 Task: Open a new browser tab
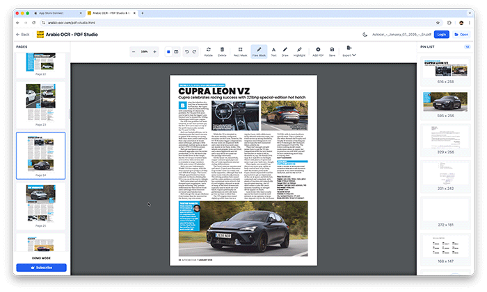pos(143,13)
